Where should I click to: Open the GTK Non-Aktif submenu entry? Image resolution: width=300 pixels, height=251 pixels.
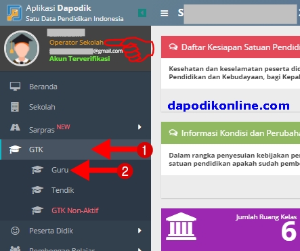click(75, 210)
